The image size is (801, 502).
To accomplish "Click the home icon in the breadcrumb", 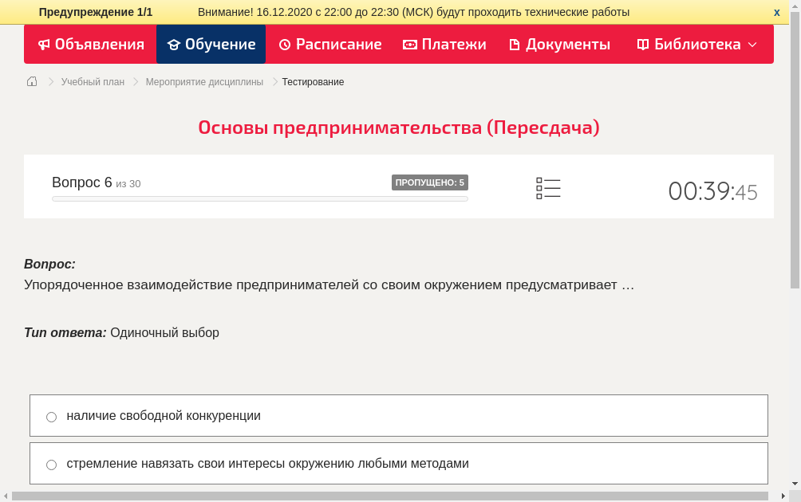I will (31, 81).
